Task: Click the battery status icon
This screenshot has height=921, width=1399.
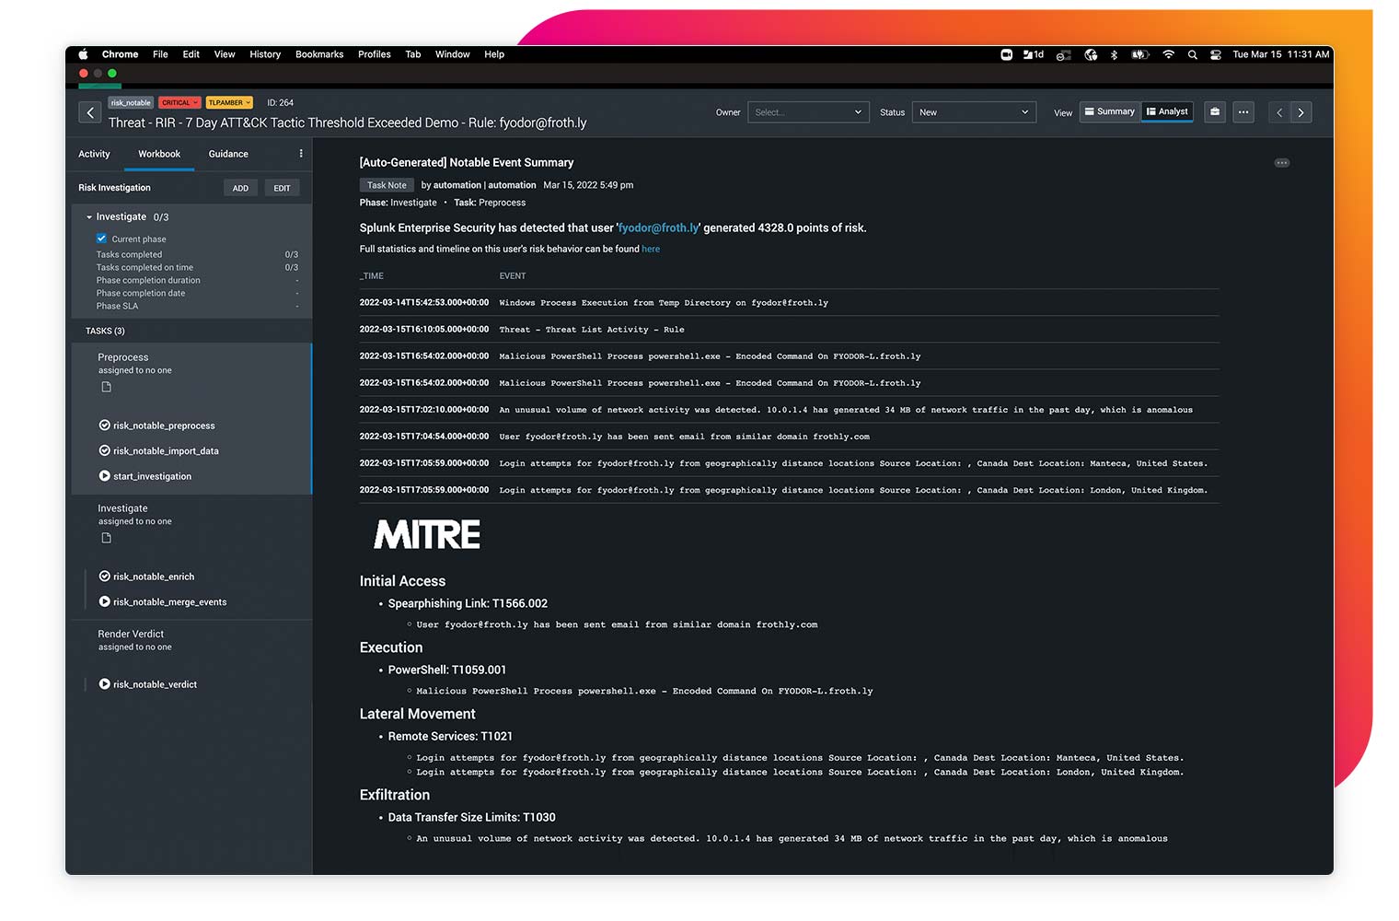Action: tap(1140, 54)
